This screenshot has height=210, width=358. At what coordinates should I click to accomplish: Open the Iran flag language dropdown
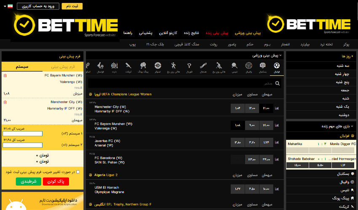point(8,6)
